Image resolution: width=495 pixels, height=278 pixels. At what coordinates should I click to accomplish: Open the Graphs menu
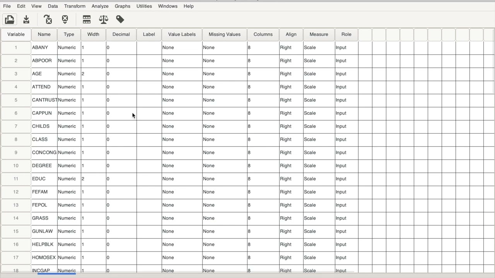tap(123, 6)
